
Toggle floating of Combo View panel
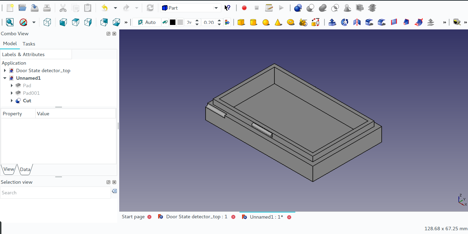[108, 34]
